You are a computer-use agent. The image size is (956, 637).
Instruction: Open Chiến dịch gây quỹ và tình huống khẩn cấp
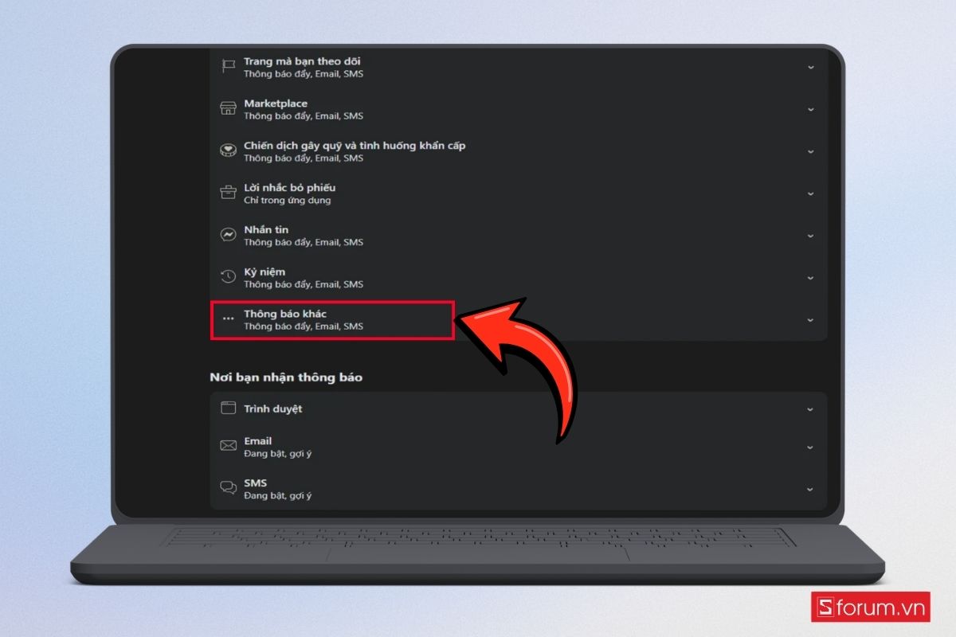coord(519,151)
